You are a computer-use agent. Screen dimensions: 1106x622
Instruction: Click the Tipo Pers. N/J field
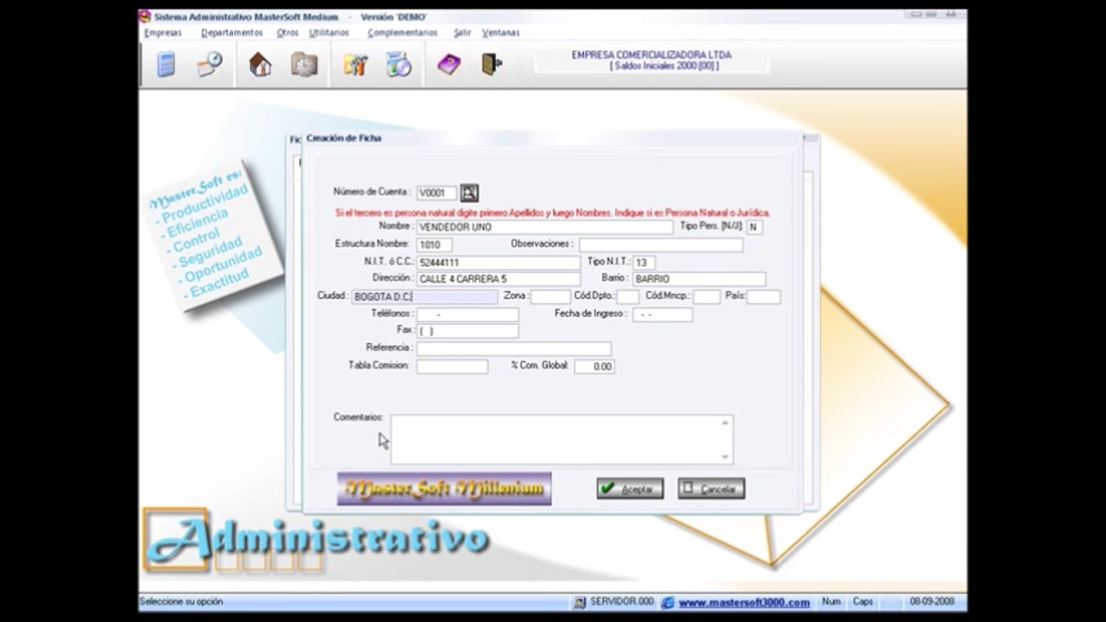coord(754,227)
